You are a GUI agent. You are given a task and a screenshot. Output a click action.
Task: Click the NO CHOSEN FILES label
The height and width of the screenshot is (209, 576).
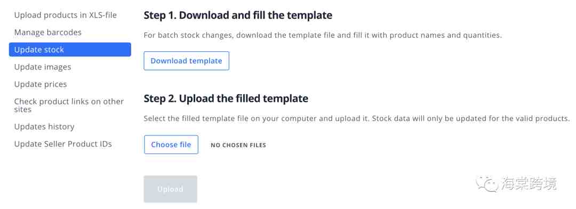coord(238,145)
